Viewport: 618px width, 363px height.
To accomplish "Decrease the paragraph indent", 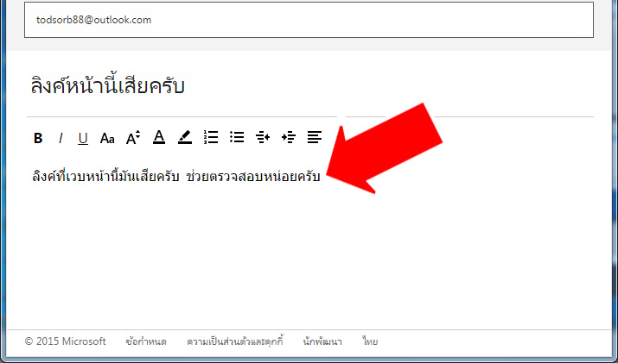I will pyautogui.click(x=263, y=137).
